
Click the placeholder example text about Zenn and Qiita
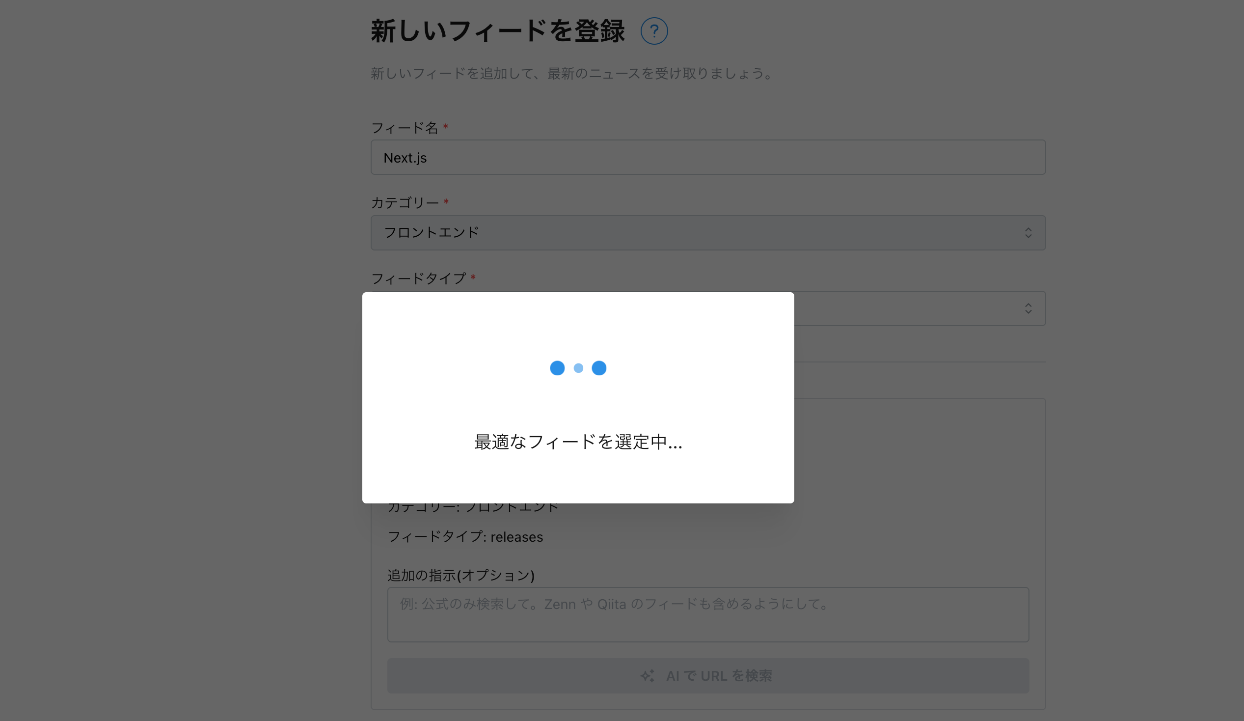tap(614, 604)
